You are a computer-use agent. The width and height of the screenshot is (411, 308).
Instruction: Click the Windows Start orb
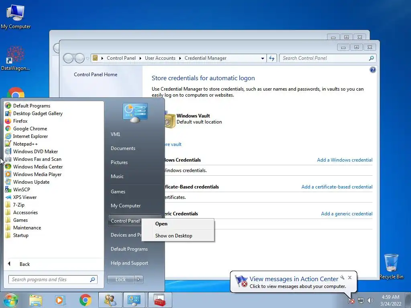10,300
